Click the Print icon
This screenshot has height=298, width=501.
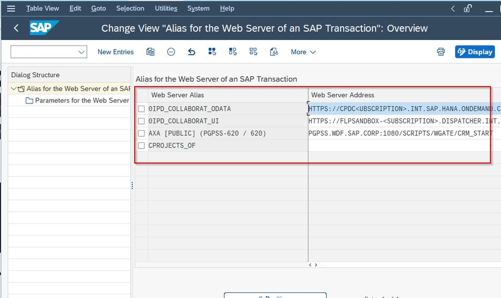pyautogui.click(x=441, y=52)
